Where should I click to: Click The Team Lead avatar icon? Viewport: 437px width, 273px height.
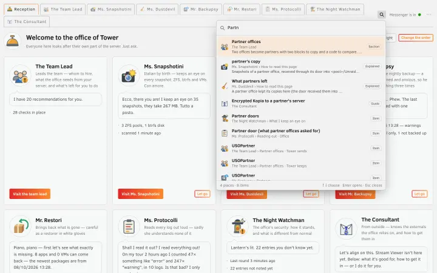tap(20, 76)
